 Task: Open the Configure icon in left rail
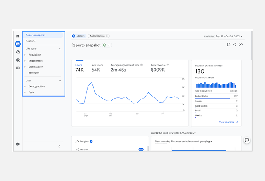[x=18, y=68]
